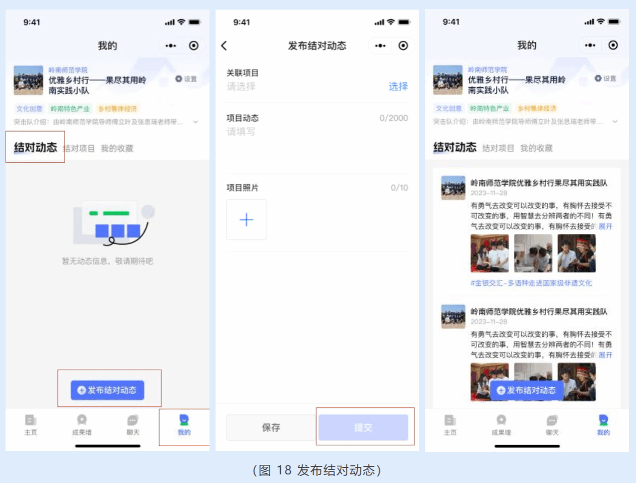Tap the back arrow on publish screen

[x=224, y=46]
